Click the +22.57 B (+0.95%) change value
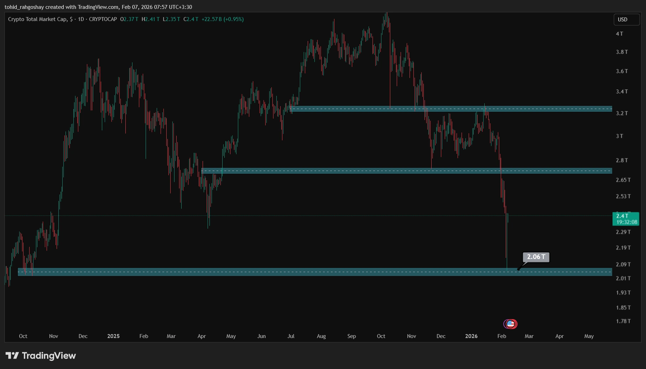Viewport: 646px width, 369px height. 223,19
